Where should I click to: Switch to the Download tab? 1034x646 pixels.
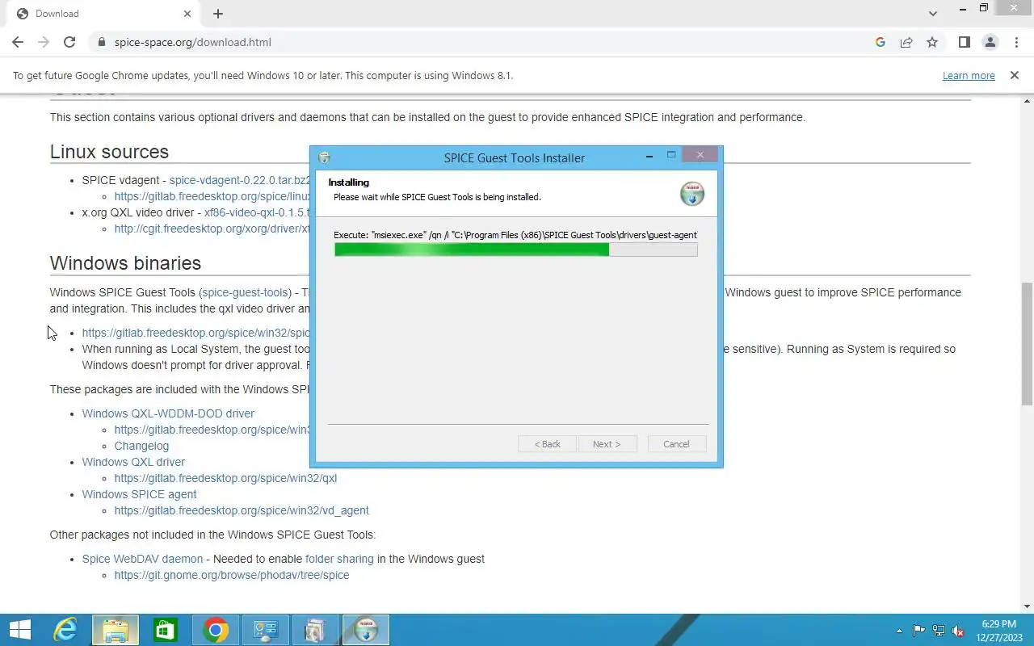103,14
